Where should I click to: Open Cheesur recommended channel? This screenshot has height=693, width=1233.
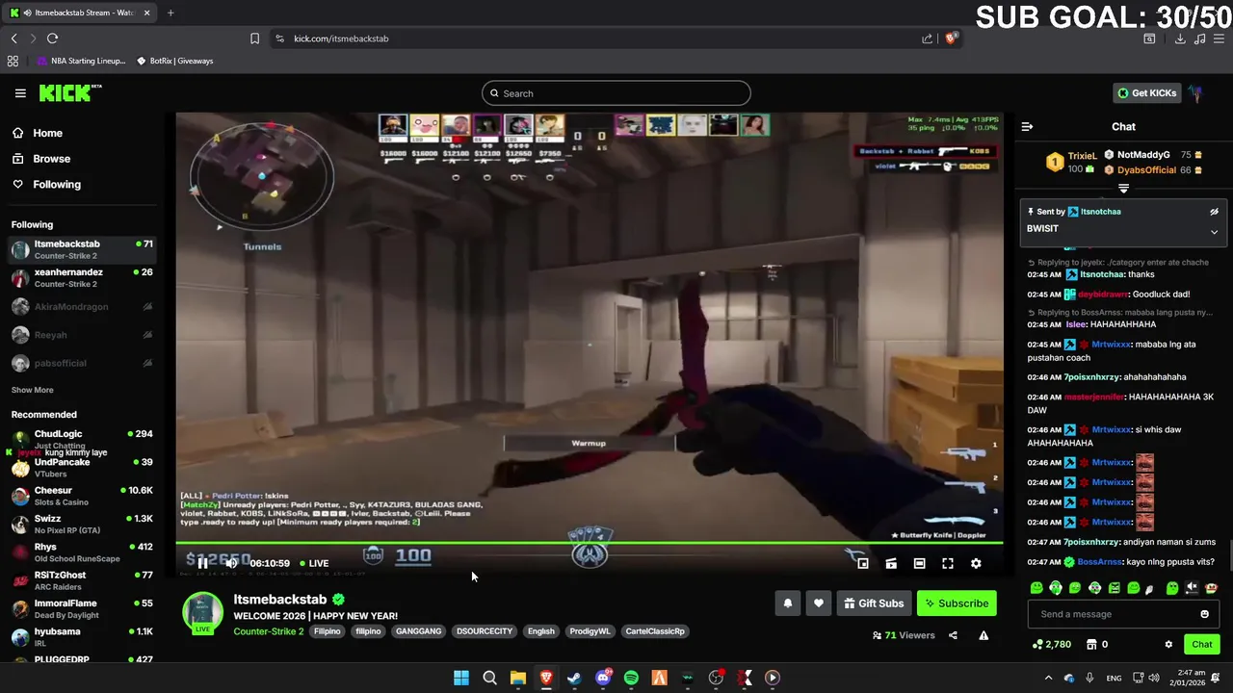click(x=82, y=496)
